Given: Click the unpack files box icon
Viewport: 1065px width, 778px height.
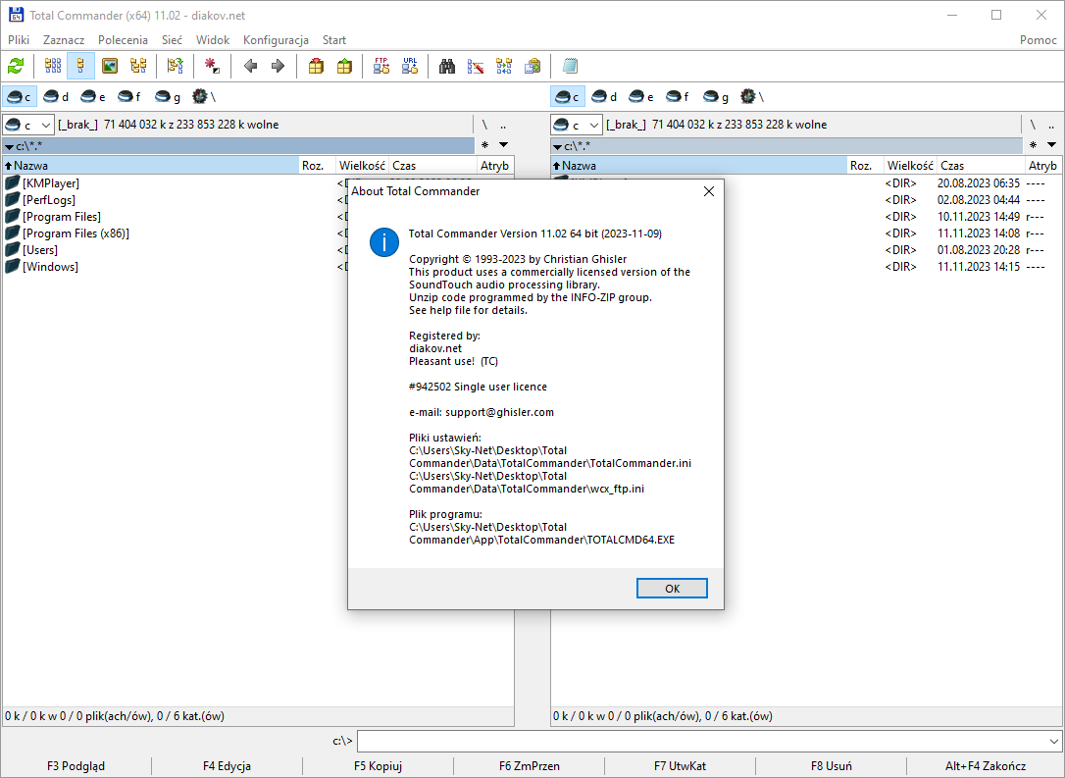Looking at the screenshot, I should 344,66.
